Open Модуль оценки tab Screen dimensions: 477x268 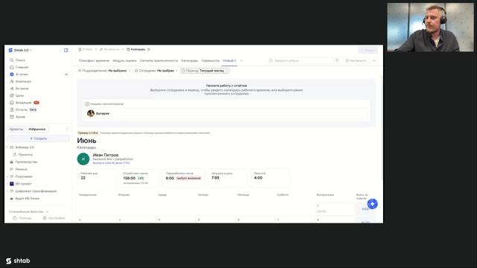[124, 61]
